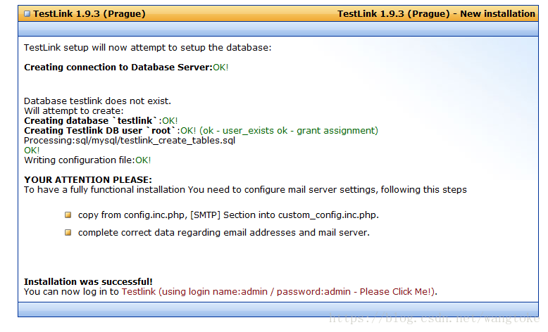The height and width of the screenshot is (332, 548).
Task: Click the 'Creating database `testlink`' line
Action: (x=101, y=121)
